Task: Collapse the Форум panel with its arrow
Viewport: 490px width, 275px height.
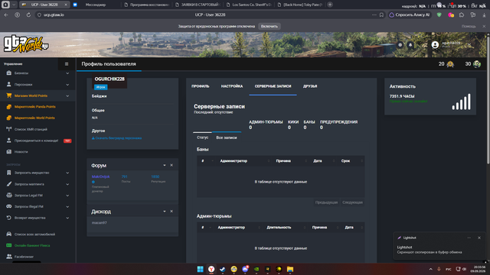Action: (x=165, y=165)
